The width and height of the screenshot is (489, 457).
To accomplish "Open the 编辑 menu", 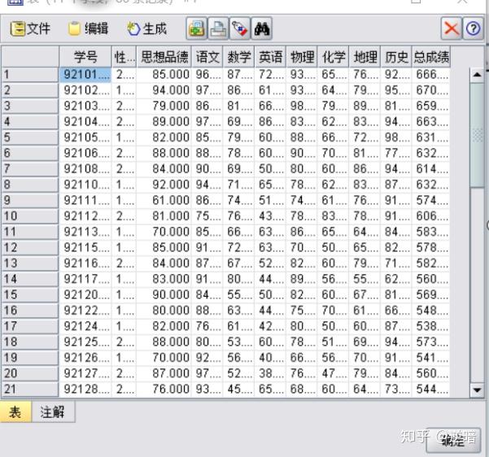I will (88, 29).
